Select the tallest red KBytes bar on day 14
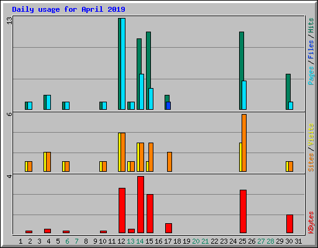The image size is (318, 248). (140, 205)
